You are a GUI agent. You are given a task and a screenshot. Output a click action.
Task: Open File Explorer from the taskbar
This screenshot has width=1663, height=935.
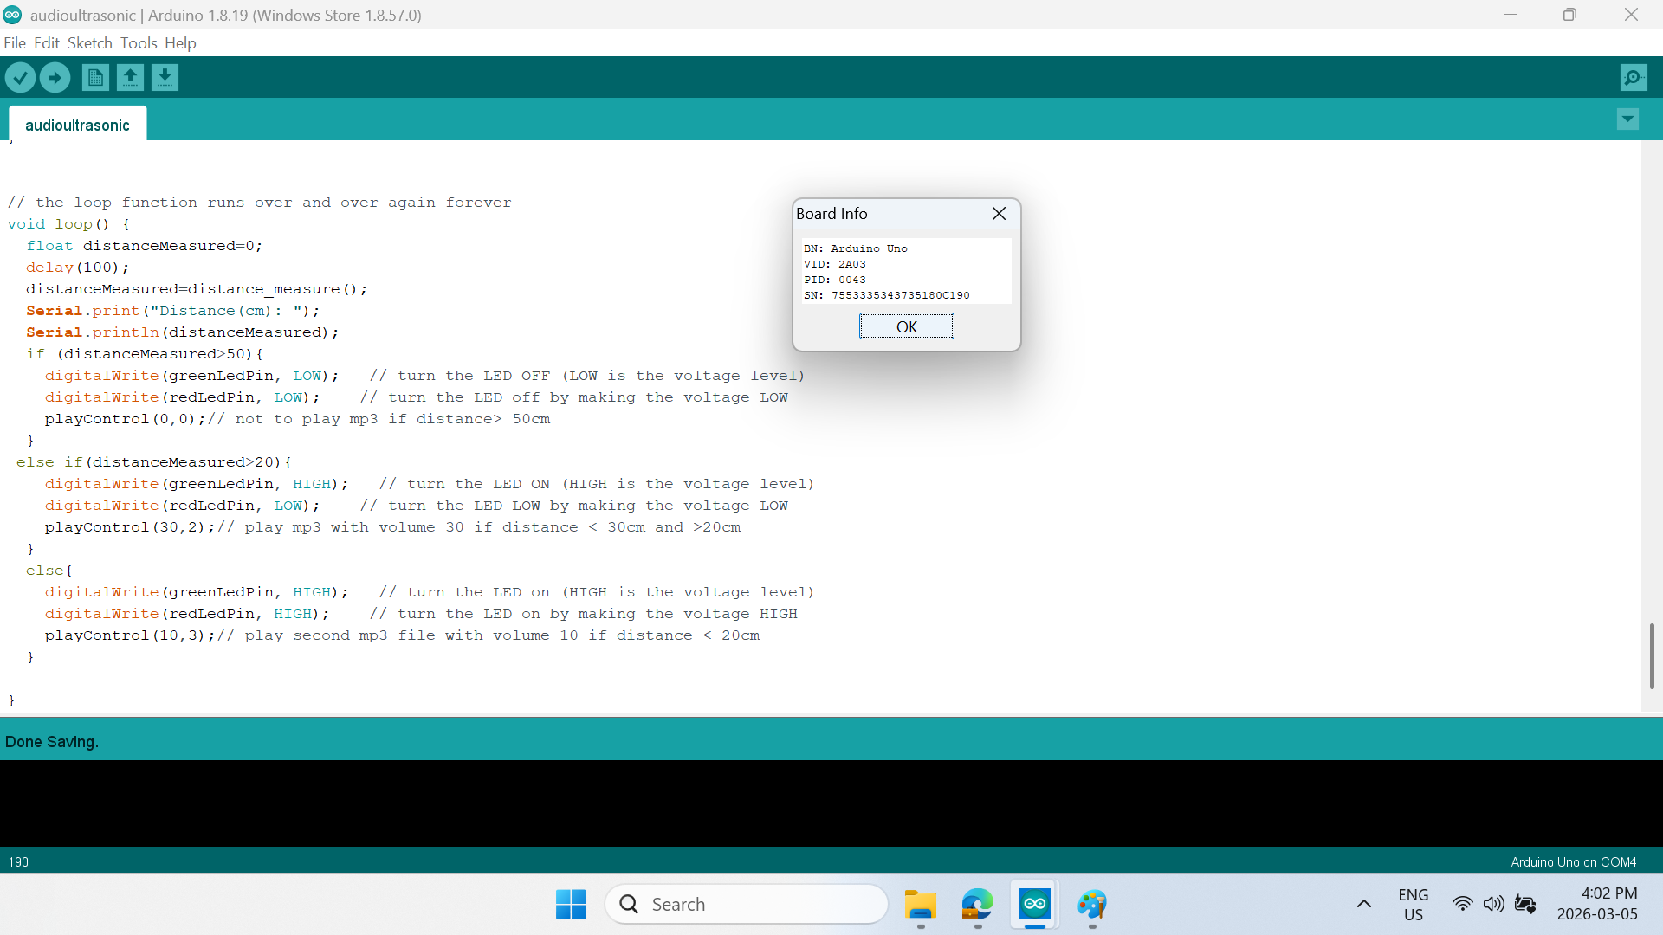[x=921, y=905]
